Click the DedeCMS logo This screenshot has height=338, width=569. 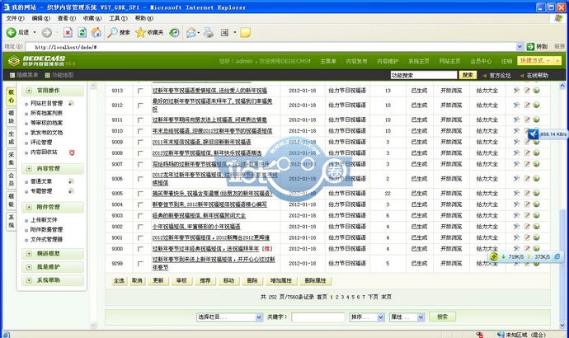(36, 60)
